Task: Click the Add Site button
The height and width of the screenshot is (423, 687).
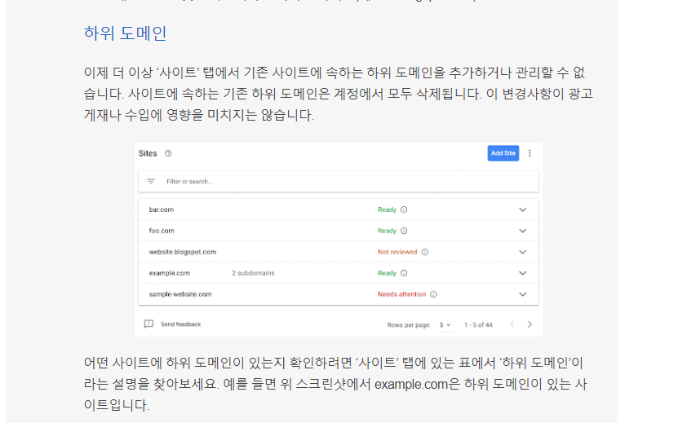Action: click(503, 153)
